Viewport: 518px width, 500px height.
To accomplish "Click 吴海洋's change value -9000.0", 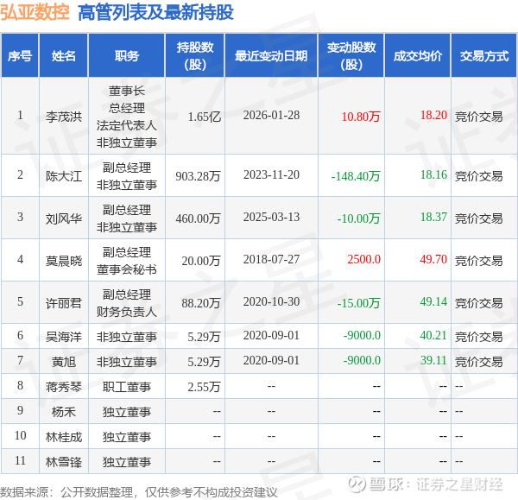I will [362, 335].
